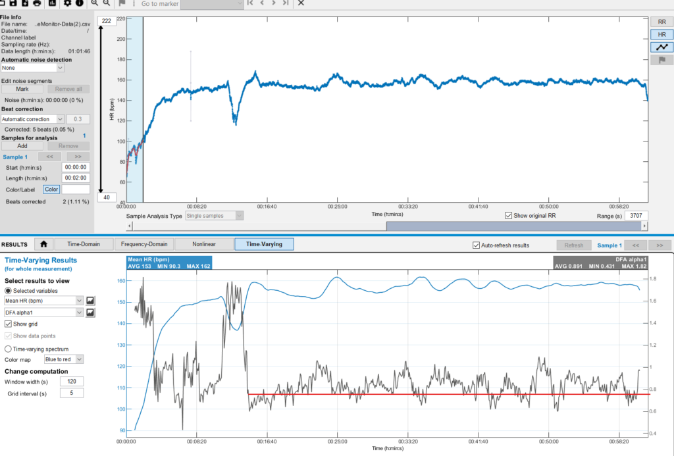Switch the signal view to RR

point(663,21)
